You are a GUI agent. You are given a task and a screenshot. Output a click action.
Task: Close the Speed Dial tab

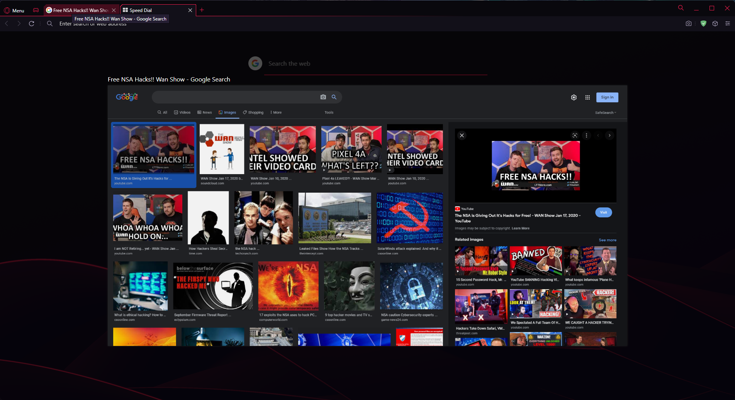pos(190,10)
